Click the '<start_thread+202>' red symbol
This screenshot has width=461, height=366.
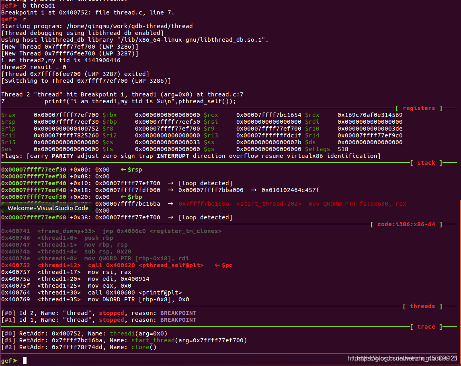[269, 204]
